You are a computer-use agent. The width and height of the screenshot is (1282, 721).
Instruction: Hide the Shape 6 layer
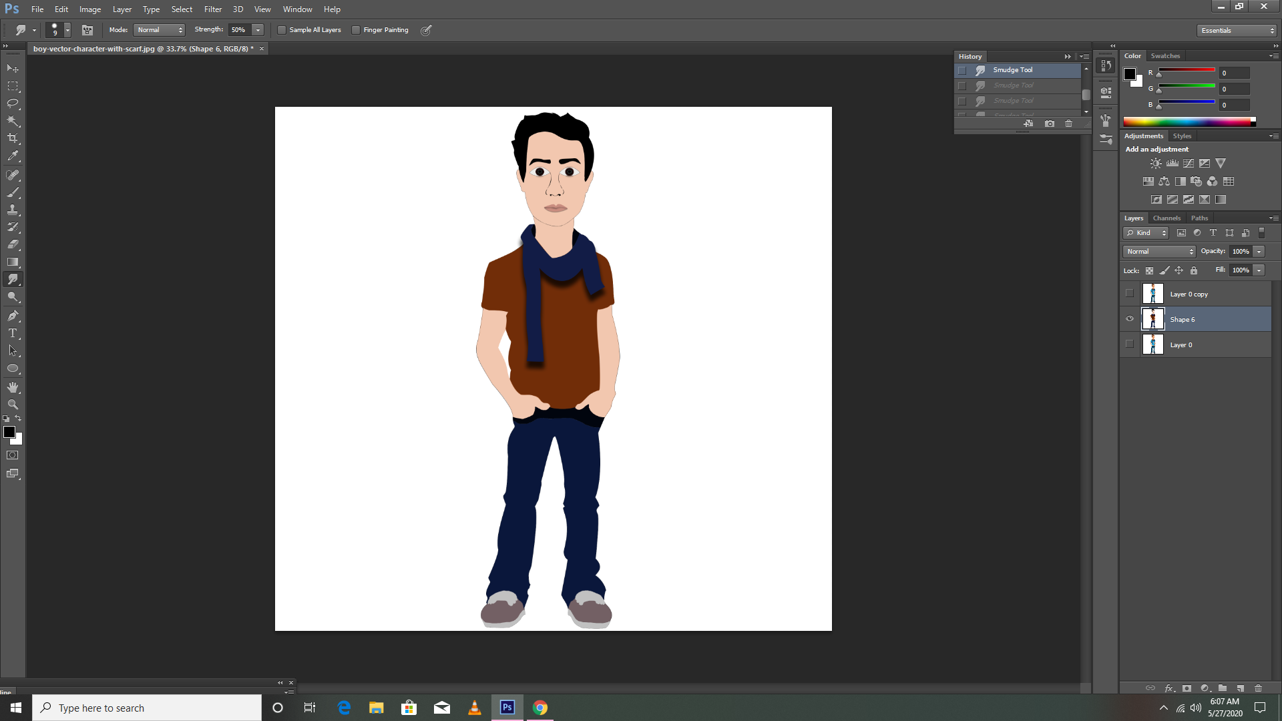pos(1130,319)
